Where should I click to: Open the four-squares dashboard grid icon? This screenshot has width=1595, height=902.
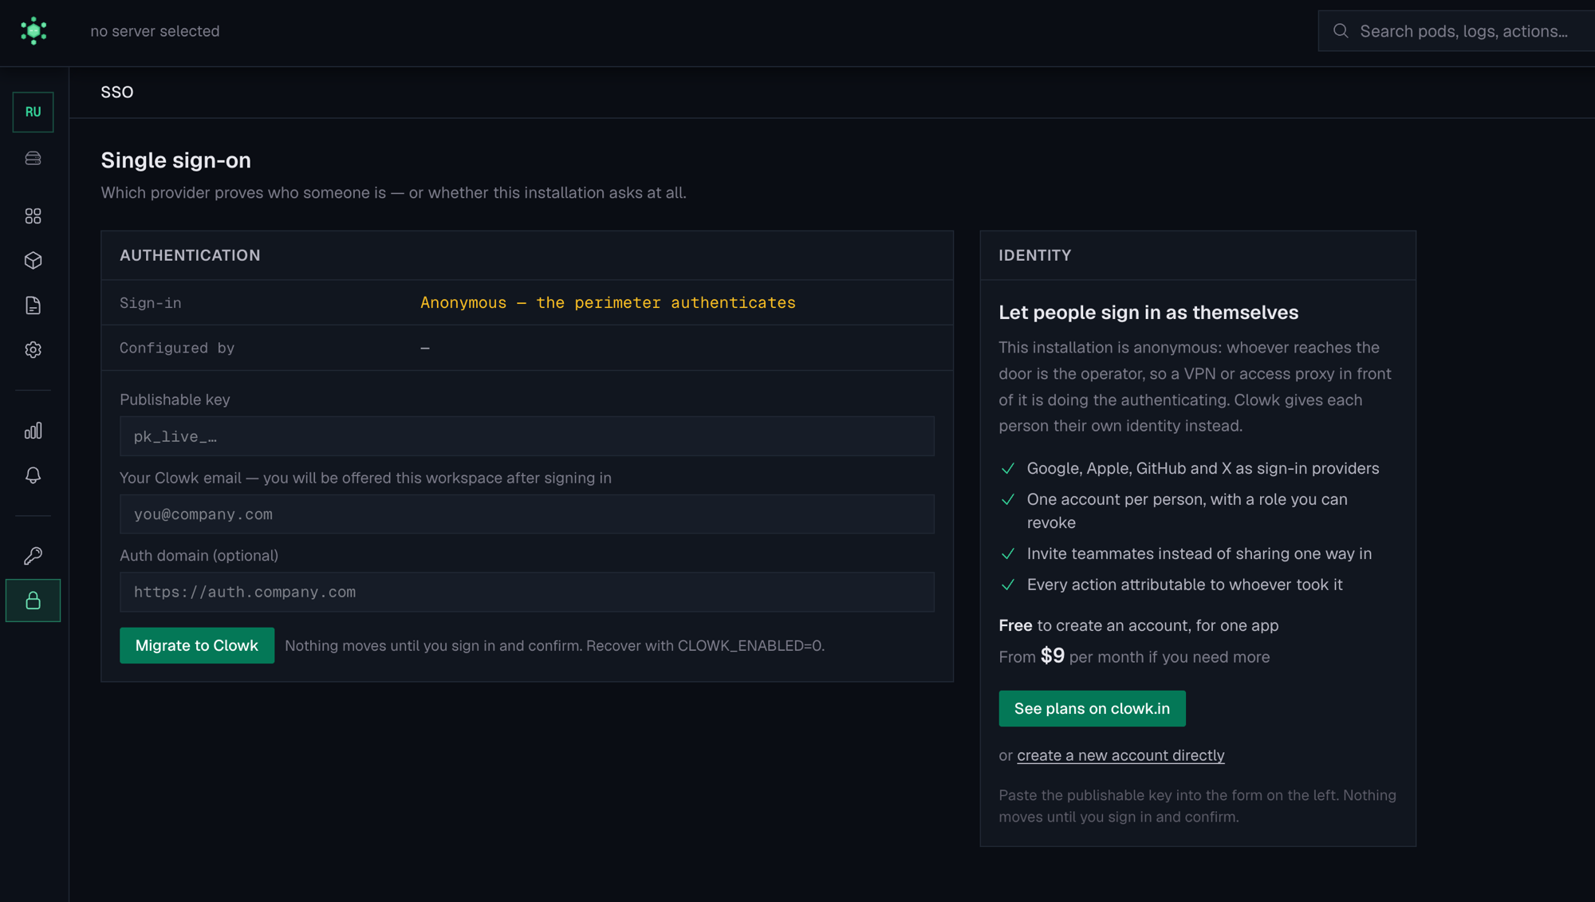pyautogui.click(x=33, y=216)
